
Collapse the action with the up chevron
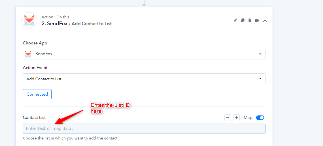click(265, 20)
